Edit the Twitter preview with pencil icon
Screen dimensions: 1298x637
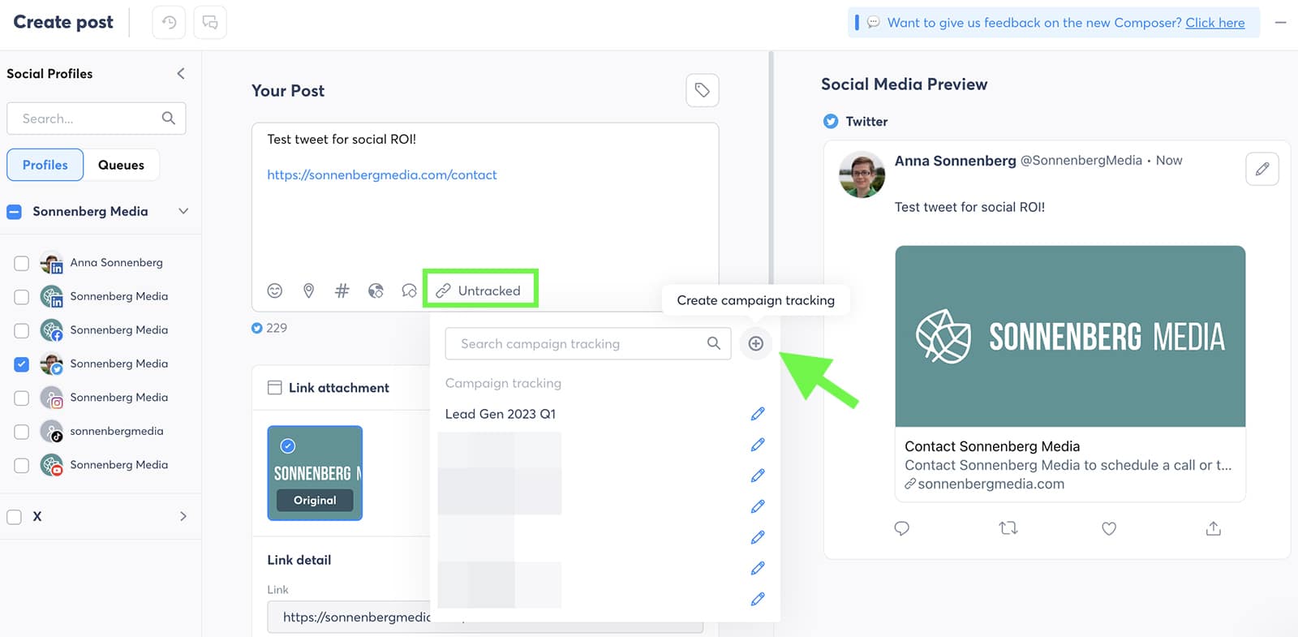point(1262,169)
